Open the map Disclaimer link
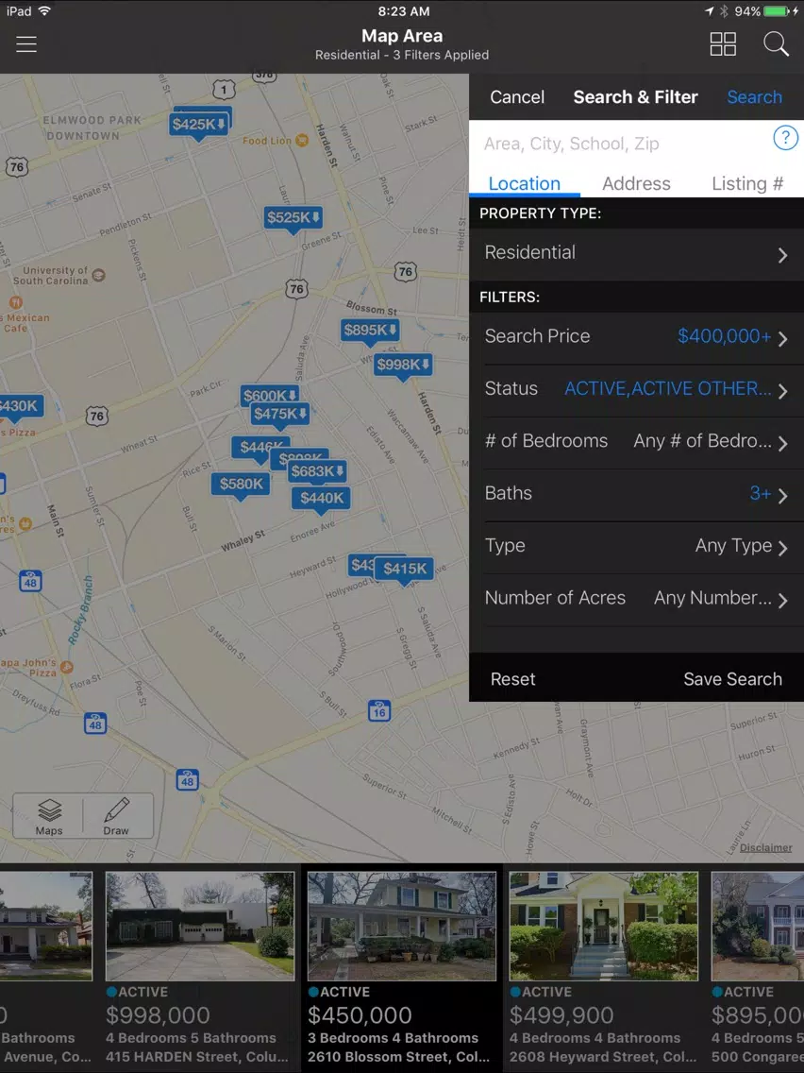The image size is (804, 1073). pyautogui.click(x=765, y=848)
